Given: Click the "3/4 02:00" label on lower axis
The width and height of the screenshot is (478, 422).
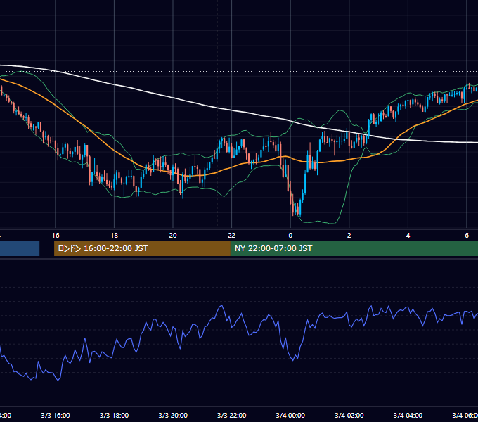Looking at the screenshot, I should click(349, 415).
